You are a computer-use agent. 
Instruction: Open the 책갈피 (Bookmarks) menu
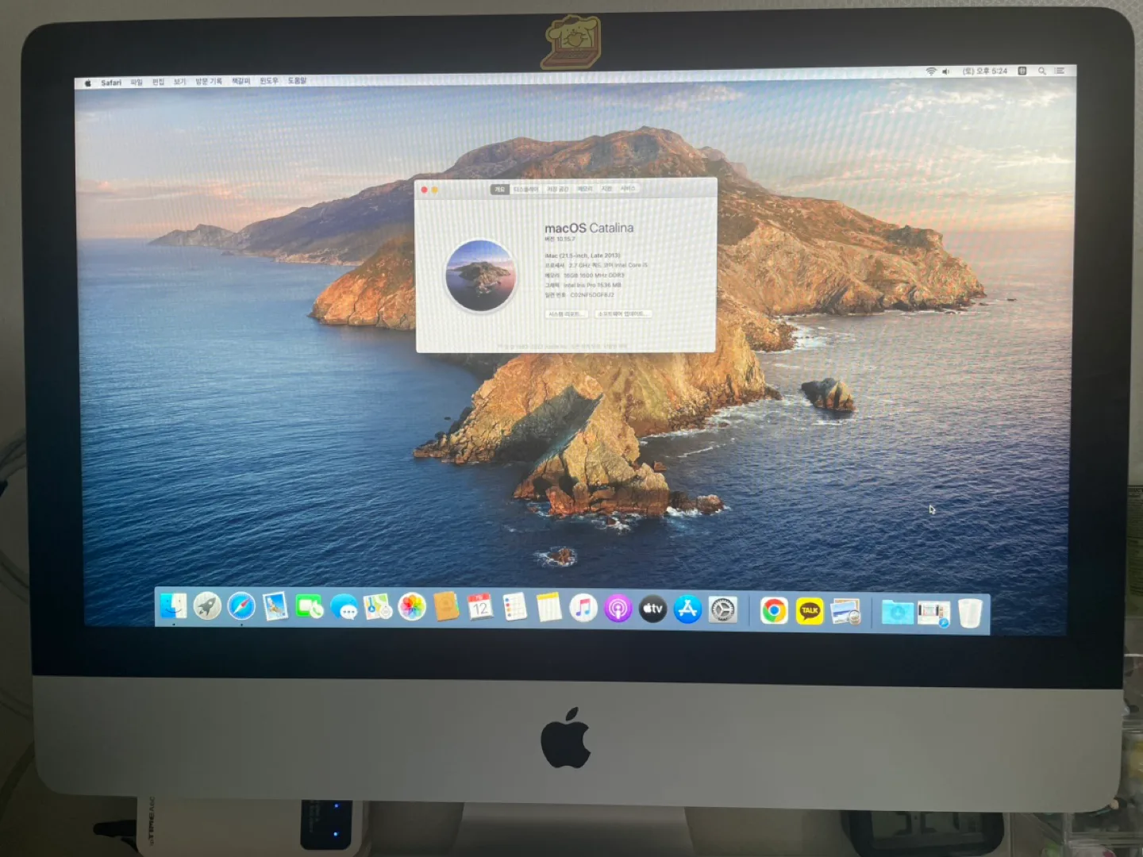(241, 81)
